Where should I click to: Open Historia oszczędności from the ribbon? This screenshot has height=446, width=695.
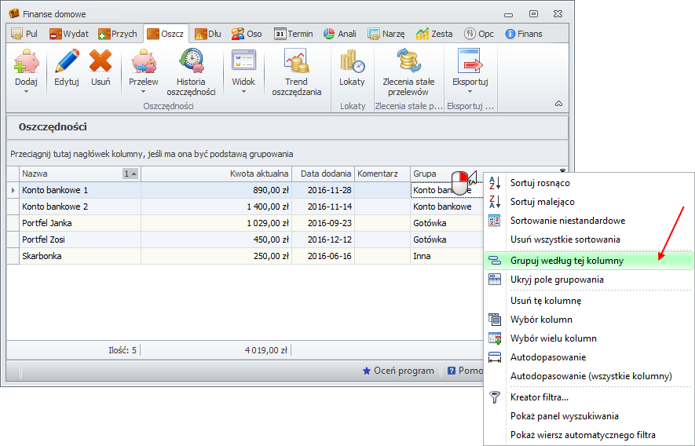click(x=191, y=61)
